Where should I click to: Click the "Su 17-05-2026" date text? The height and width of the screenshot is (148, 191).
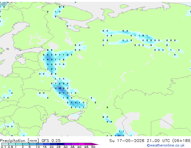(127, 141)
